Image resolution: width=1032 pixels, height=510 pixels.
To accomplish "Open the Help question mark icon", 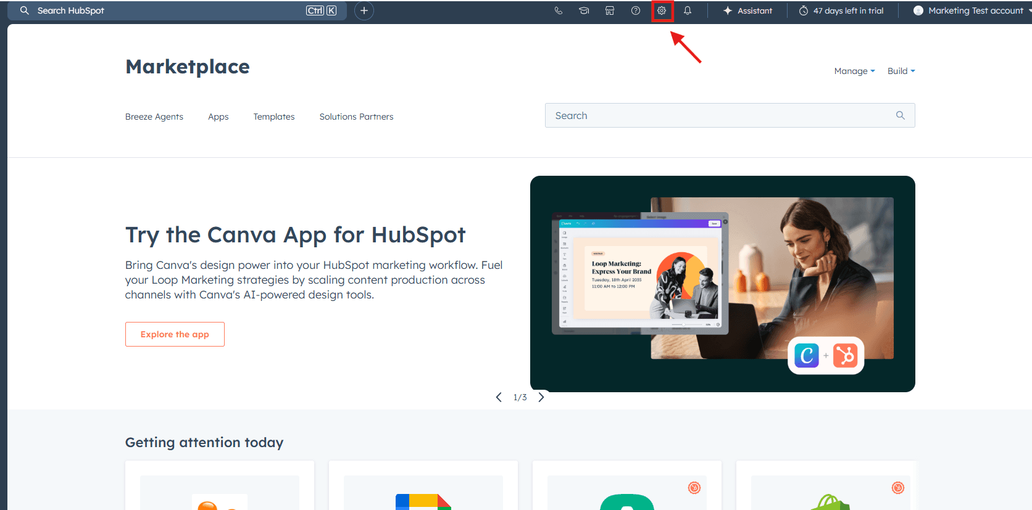I will (636, 10).
